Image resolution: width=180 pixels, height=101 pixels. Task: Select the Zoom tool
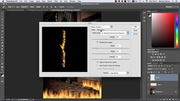[2, 70]
